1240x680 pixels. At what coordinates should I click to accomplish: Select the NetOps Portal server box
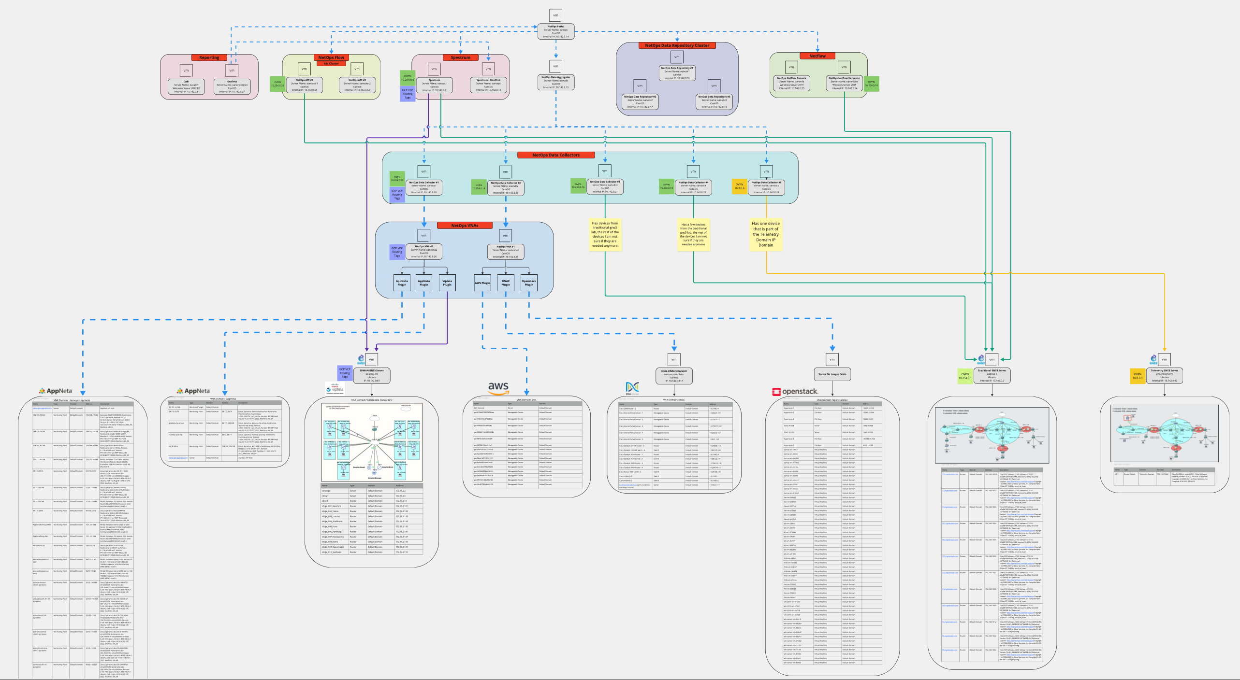pyautogui.click(x=556, y=31)
